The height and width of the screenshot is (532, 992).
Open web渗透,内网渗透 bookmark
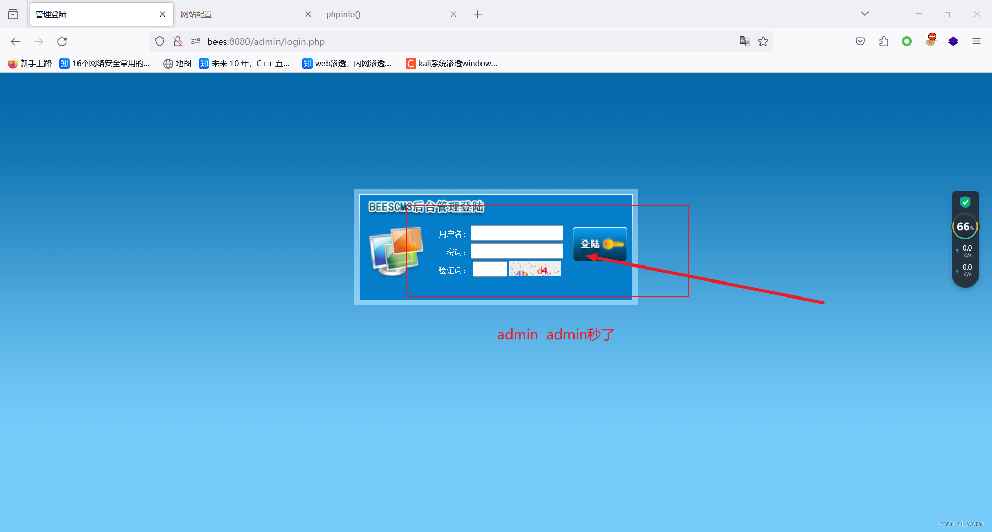pos(347,64)
